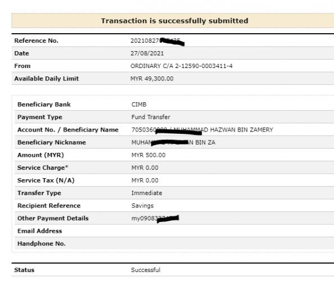The width and height of the screenshot is (334, 281).
Task: Click the Beneficiary Nickname value
Action: click(x=173, y=142)
